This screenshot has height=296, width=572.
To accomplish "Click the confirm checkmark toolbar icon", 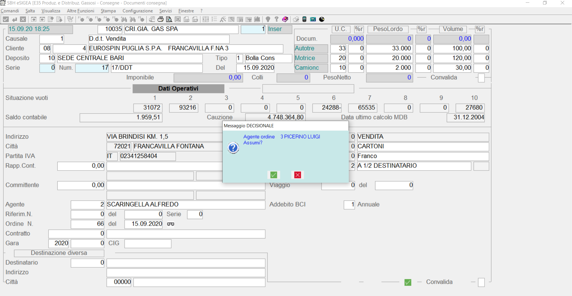I will click(x=6, y=19).
